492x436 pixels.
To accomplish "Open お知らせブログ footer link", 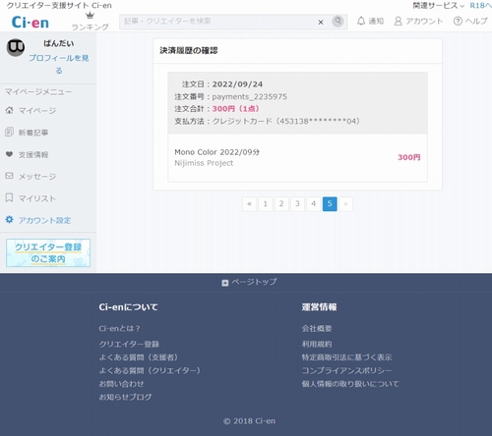I will coord(125,397).
